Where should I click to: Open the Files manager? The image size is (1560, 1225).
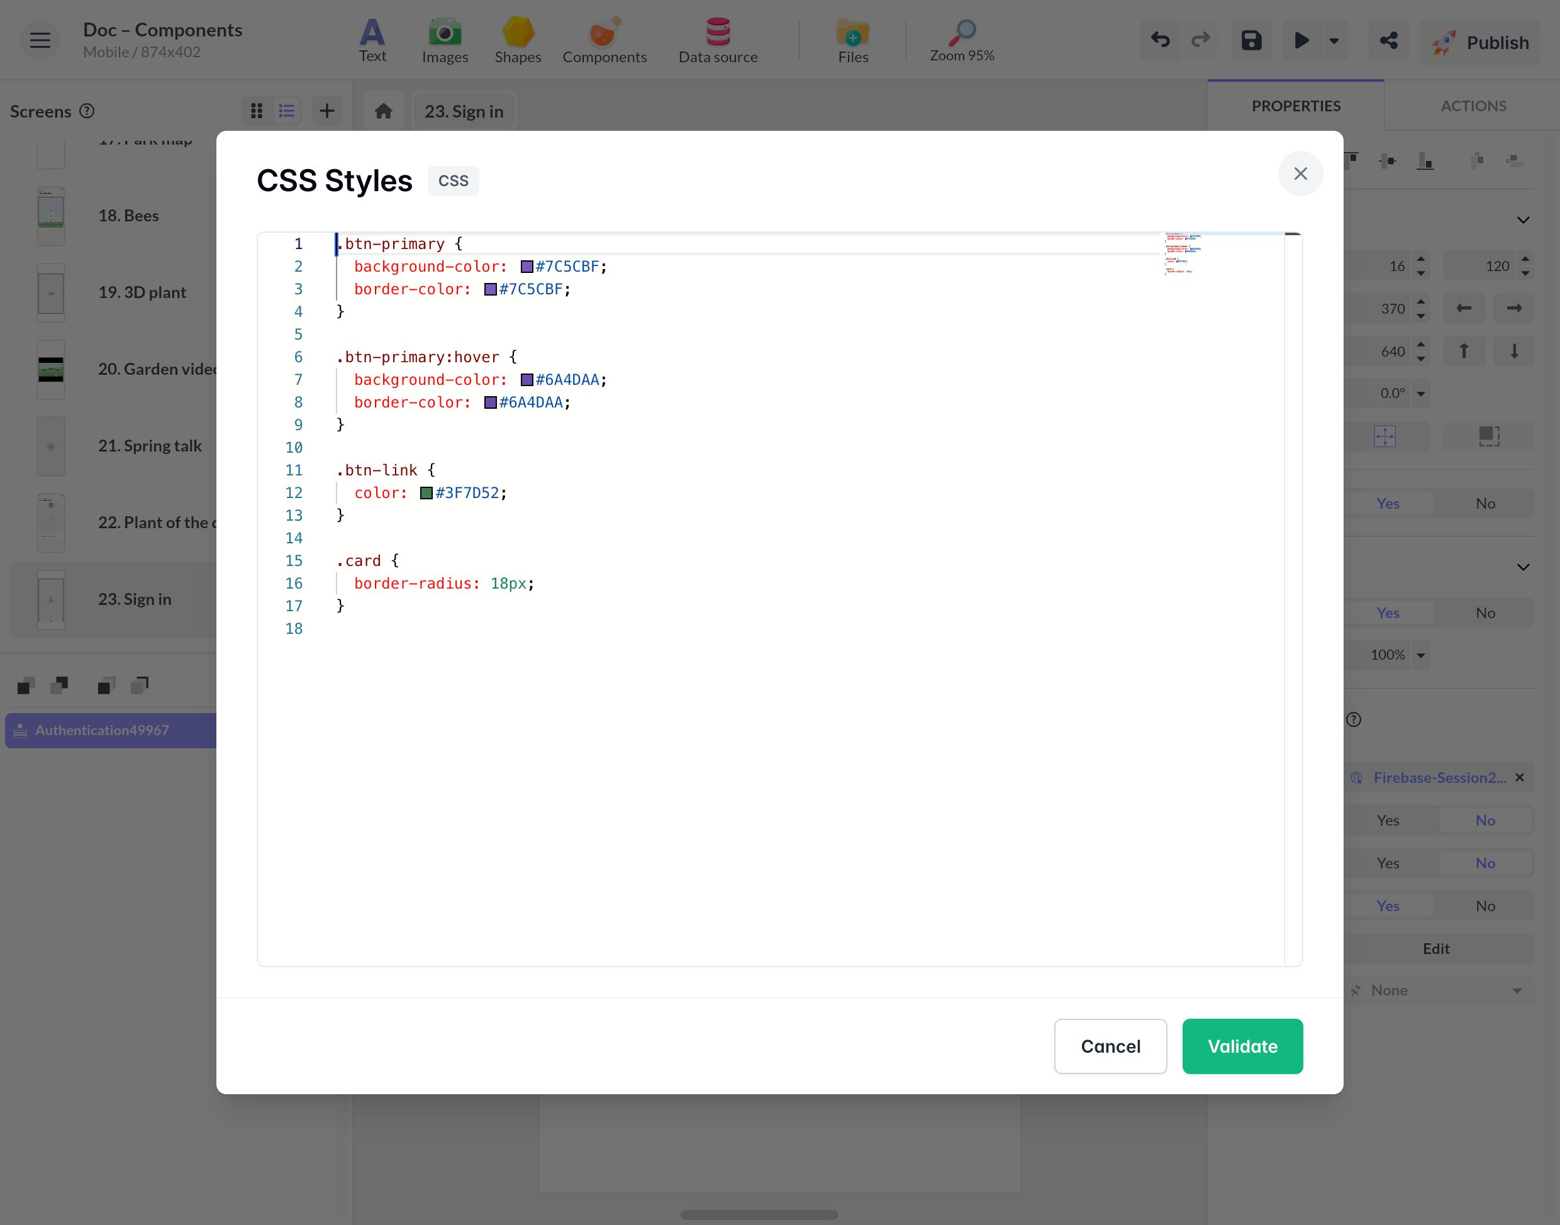pyautogui.click(x=853, y=40)
